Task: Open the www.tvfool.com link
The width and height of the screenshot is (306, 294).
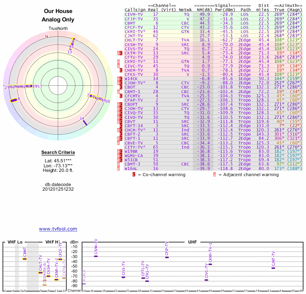Action: pyautogui.click(x=58, y=229)
